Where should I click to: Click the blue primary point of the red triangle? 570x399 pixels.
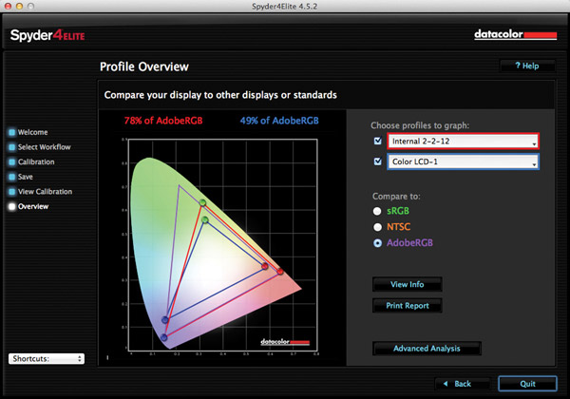(x=164, y=337)
